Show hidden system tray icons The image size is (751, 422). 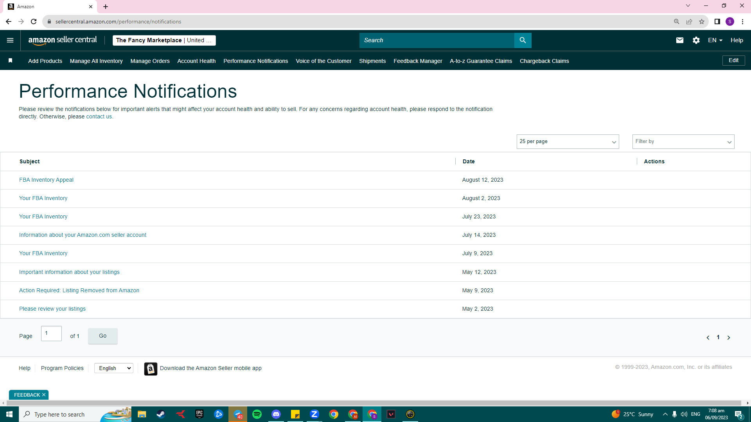tap(665, 414)
